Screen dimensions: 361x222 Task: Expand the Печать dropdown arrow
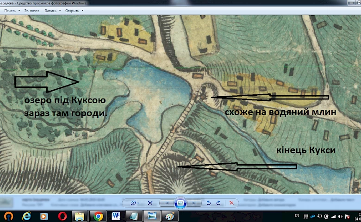(x=19, y=10)
